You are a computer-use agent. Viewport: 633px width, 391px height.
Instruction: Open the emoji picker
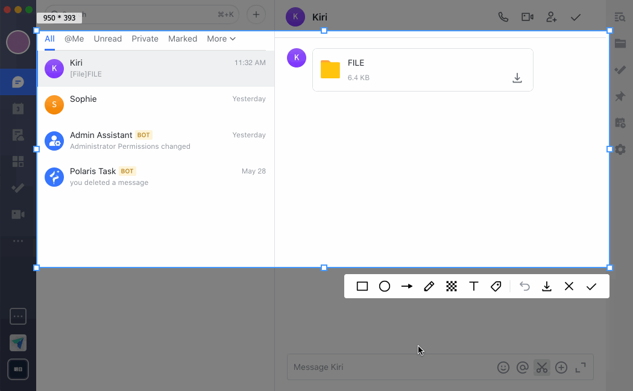[503, 368]
